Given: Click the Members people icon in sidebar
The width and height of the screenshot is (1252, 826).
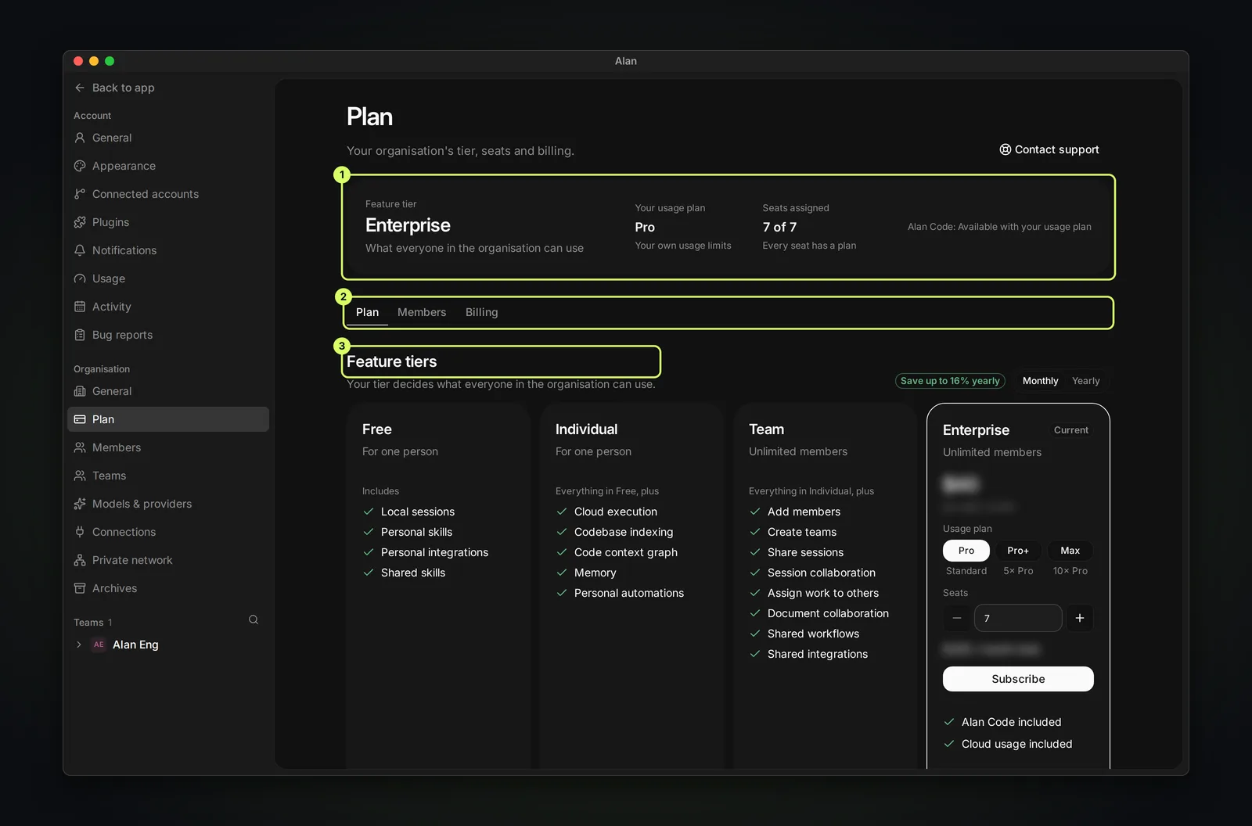Looking at the screenshot, I should point(80,447).
